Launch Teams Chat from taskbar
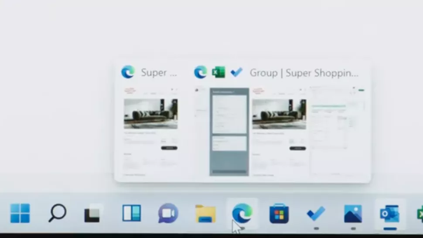423x238 pixels. (x=168, y=213)
